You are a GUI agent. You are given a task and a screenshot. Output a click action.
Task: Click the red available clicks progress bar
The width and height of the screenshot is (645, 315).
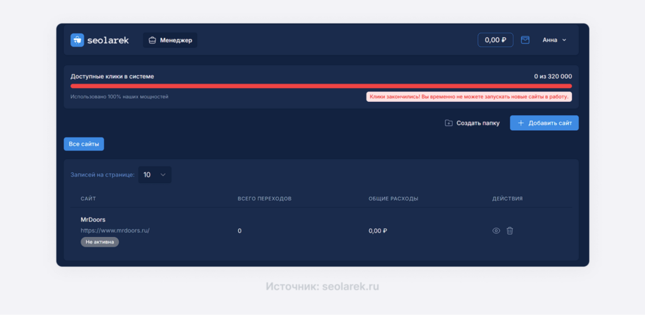coord(321,86)
